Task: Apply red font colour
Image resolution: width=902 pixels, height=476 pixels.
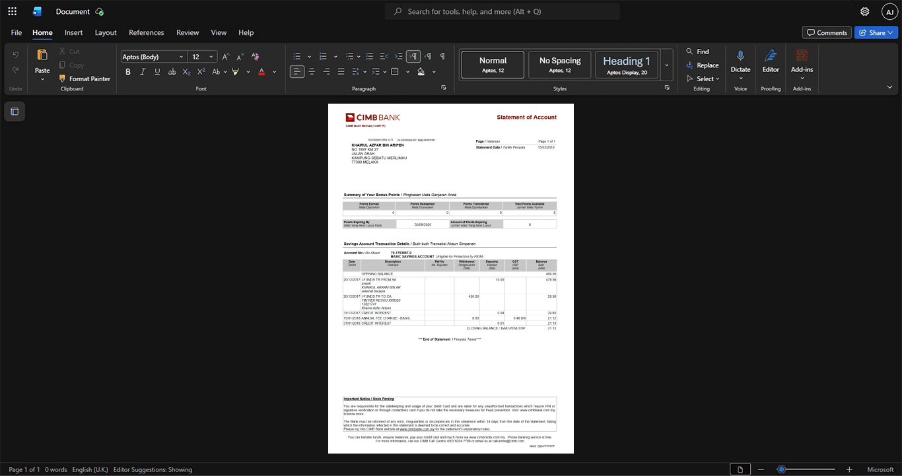Action: 261,72
